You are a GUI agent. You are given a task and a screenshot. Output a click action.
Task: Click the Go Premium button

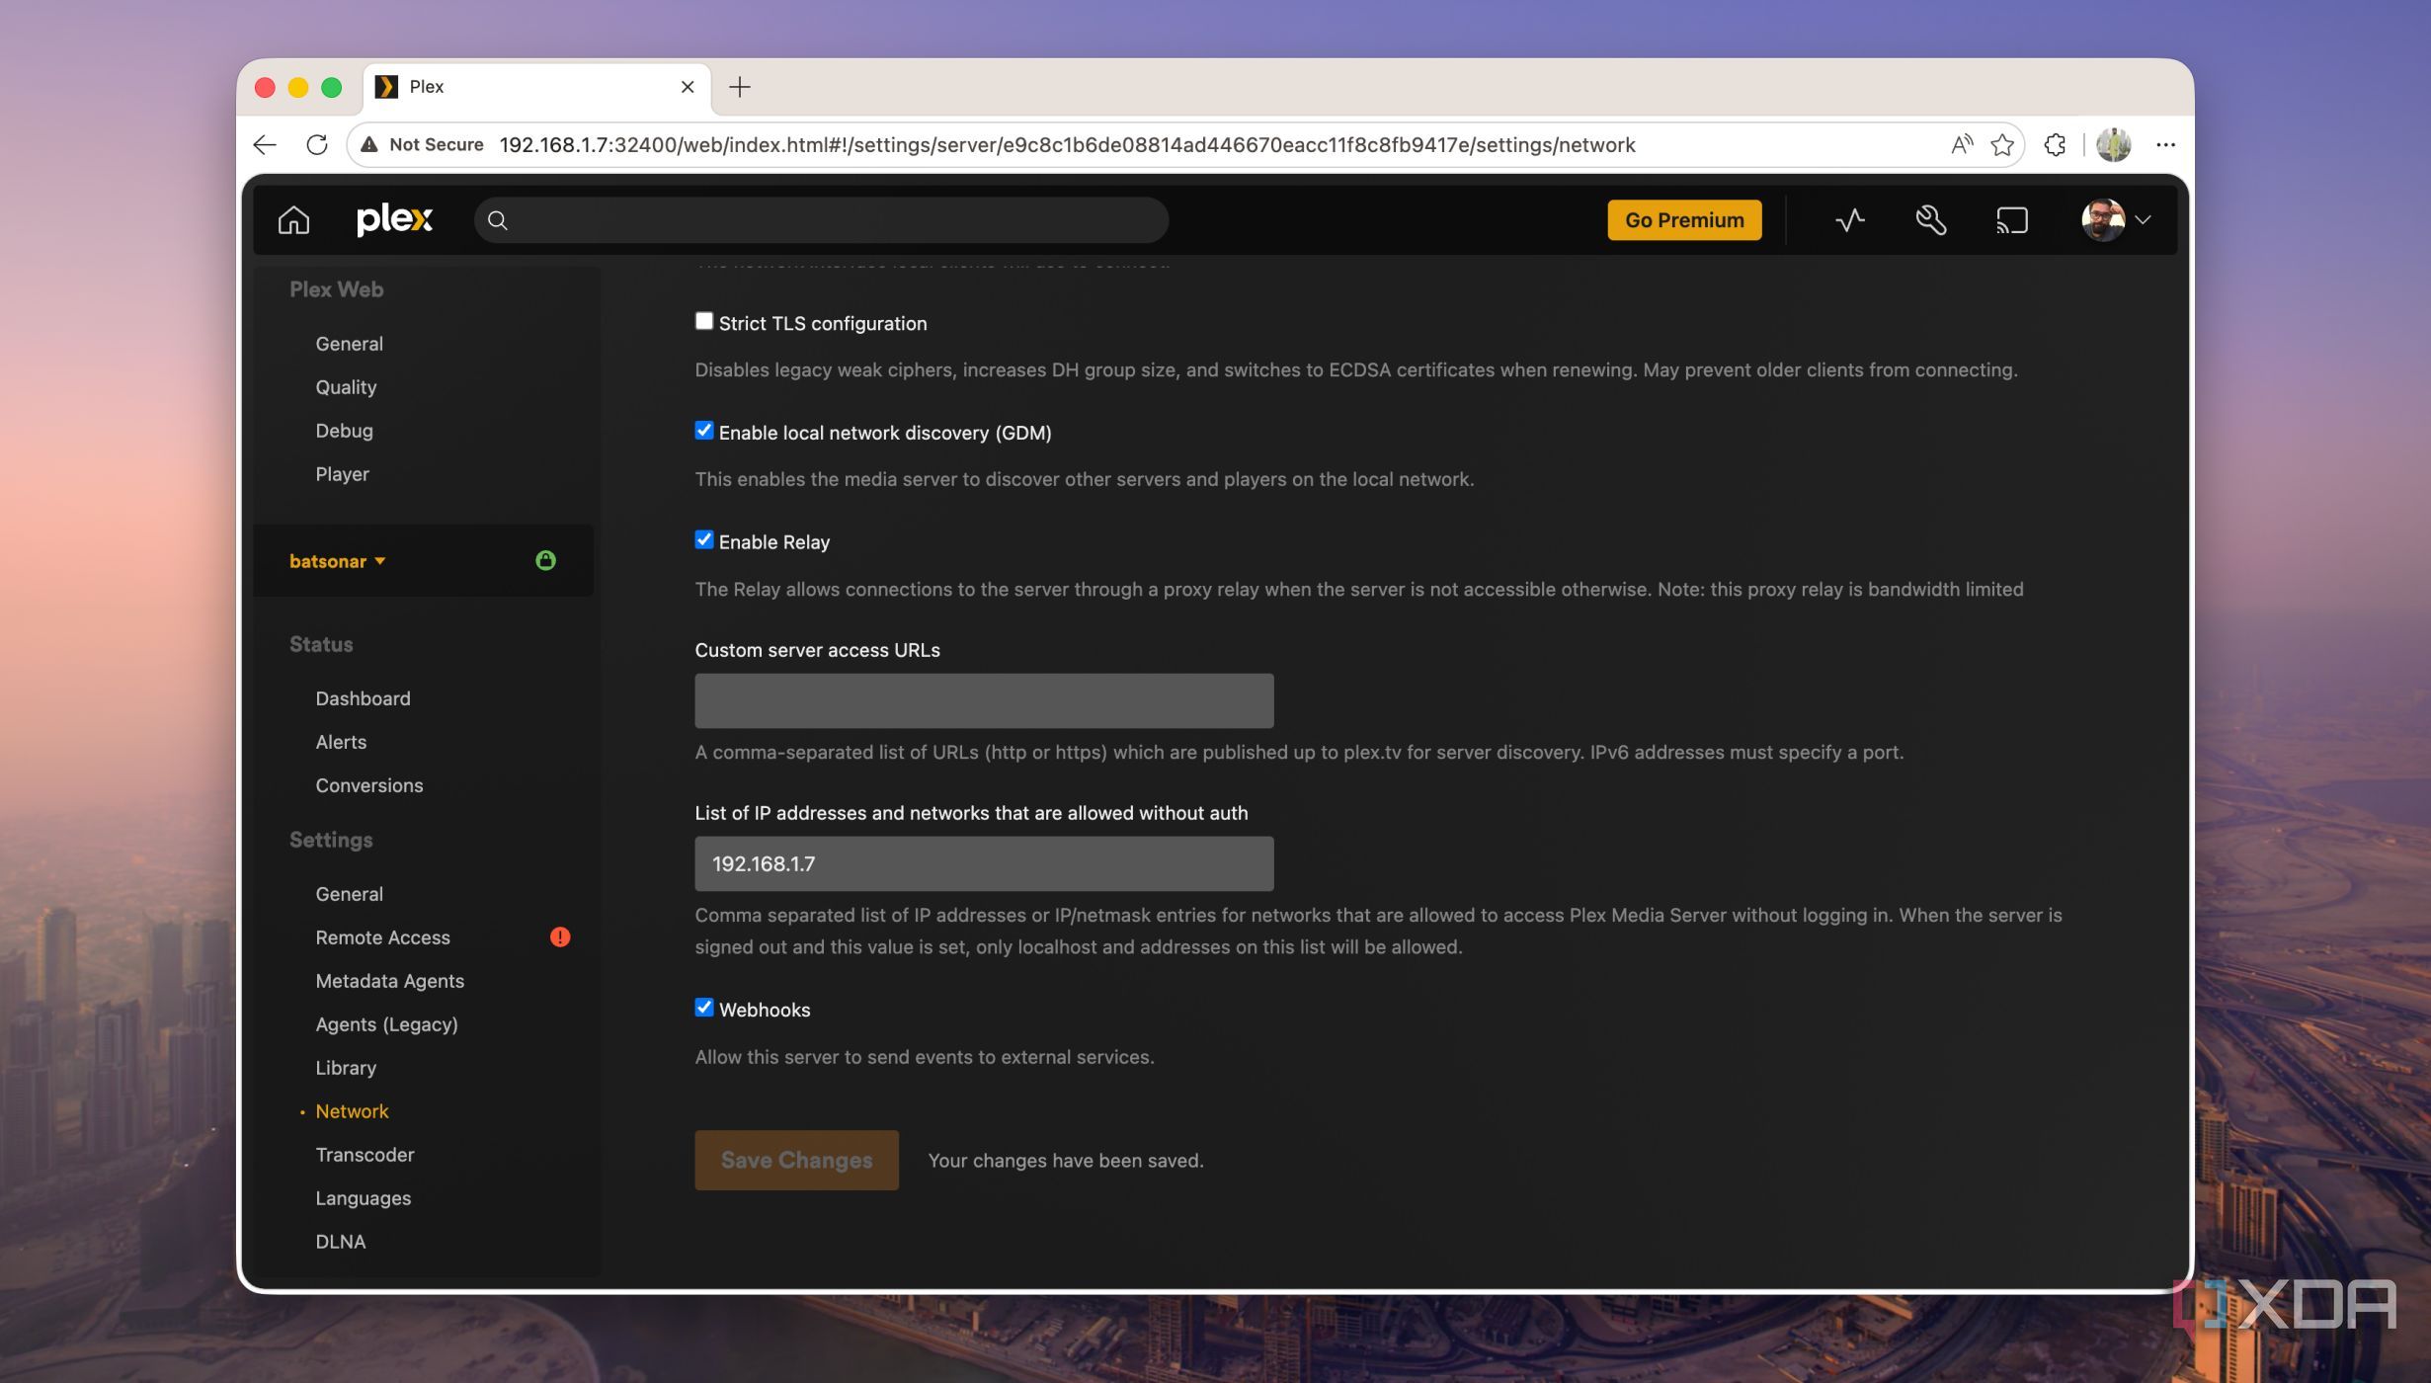(1684, 219)
